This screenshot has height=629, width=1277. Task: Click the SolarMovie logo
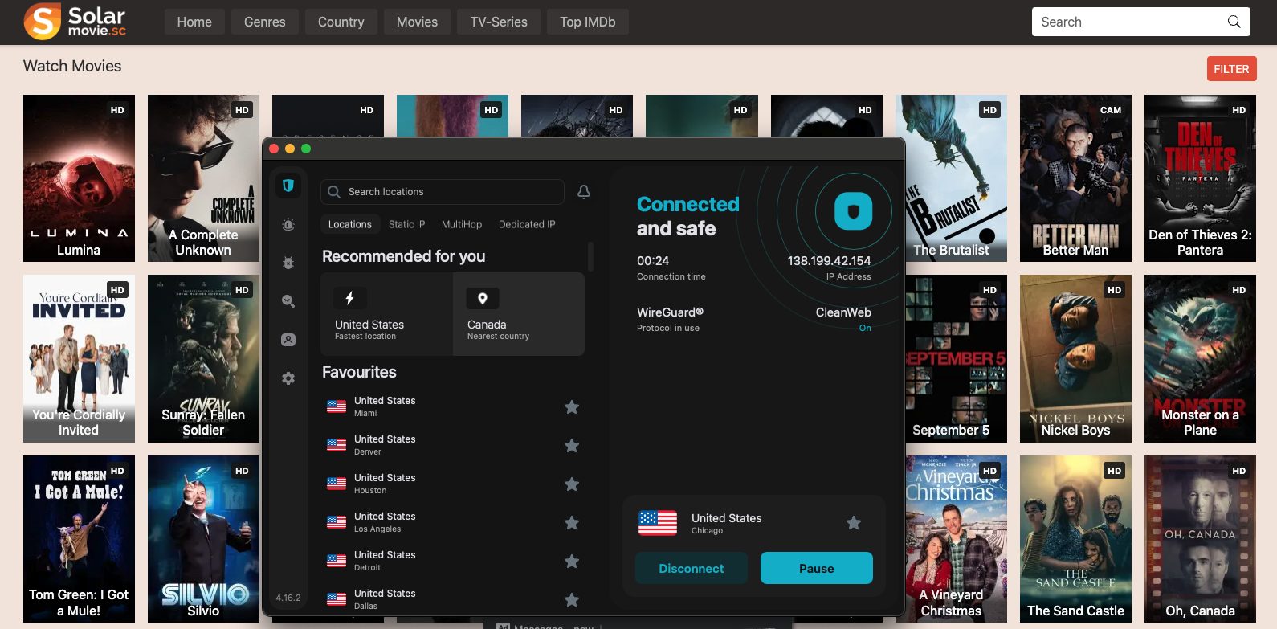click(x=75, y=22)
